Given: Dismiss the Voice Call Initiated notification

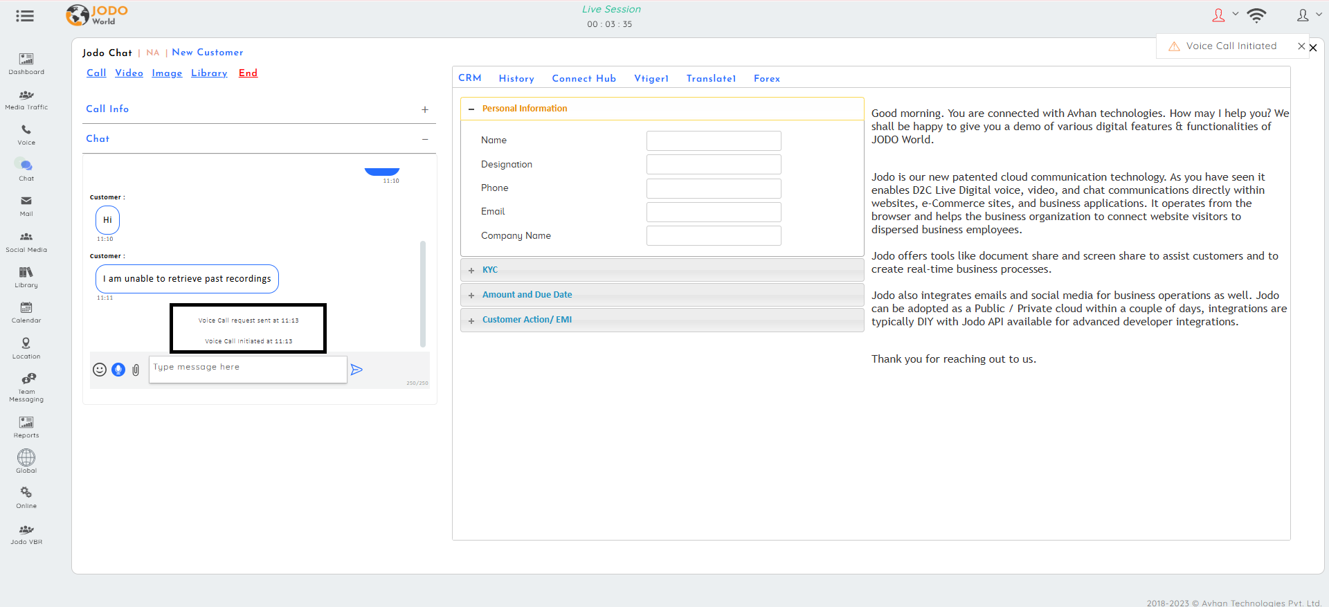Looking at the screenshot, I should click(x=1301, y=46).
